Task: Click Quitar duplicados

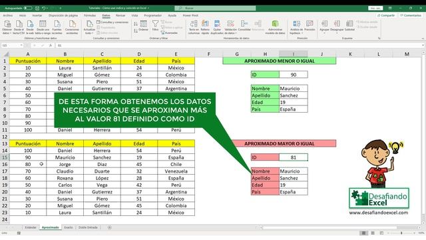Action: (x=217, y=27)
